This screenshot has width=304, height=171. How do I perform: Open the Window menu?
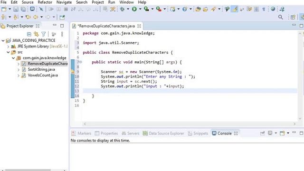pyautogui.click(x=126, y=2)
